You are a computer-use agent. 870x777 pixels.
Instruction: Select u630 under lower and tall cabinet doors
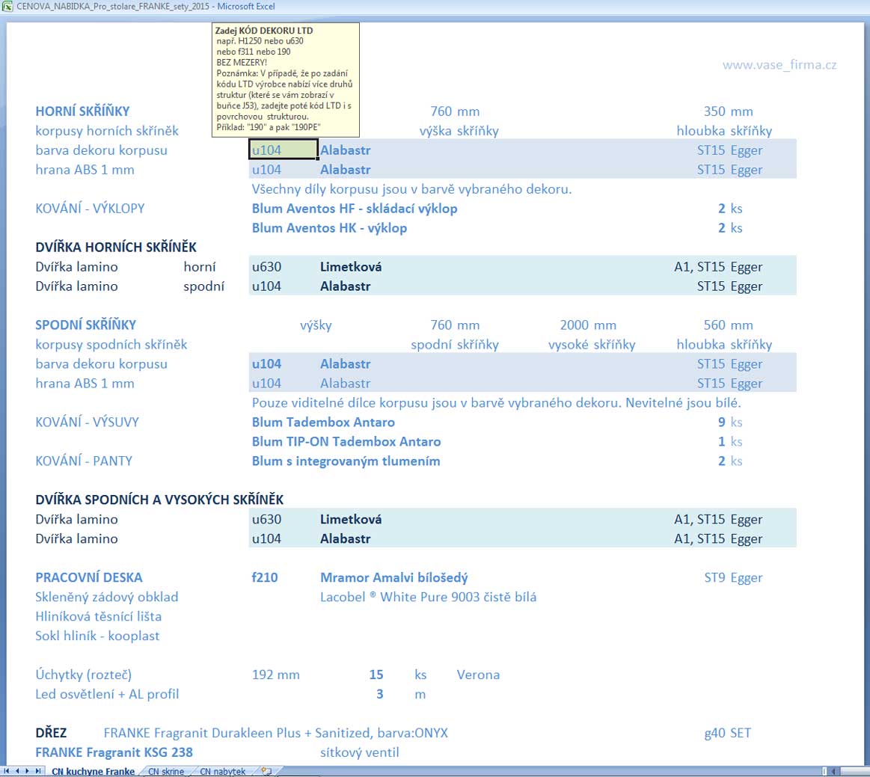[x=266, y=519]
